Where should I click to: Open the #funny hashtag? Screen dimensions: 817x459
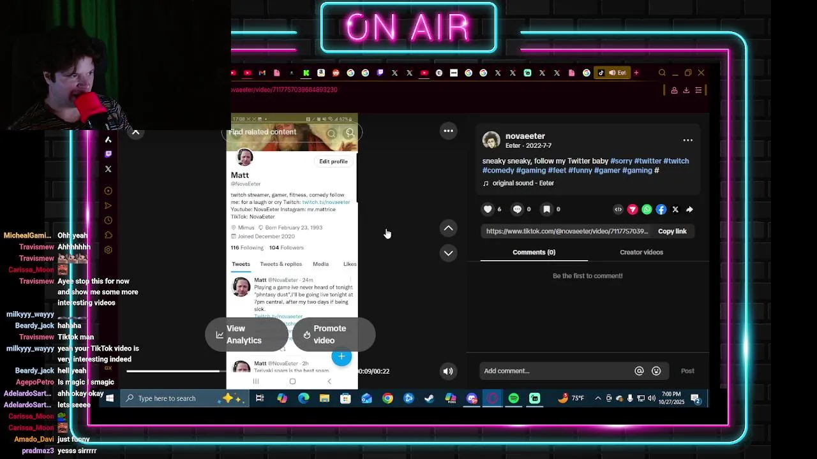pos(580,170)
